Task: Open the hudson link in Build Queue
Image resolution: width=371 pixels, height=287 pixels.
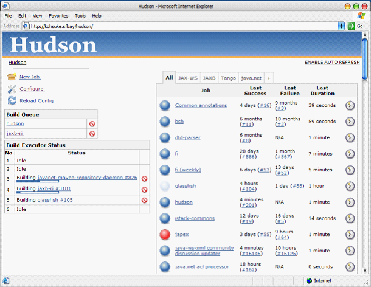Action: pyautogui.click(x=15, y=124)
